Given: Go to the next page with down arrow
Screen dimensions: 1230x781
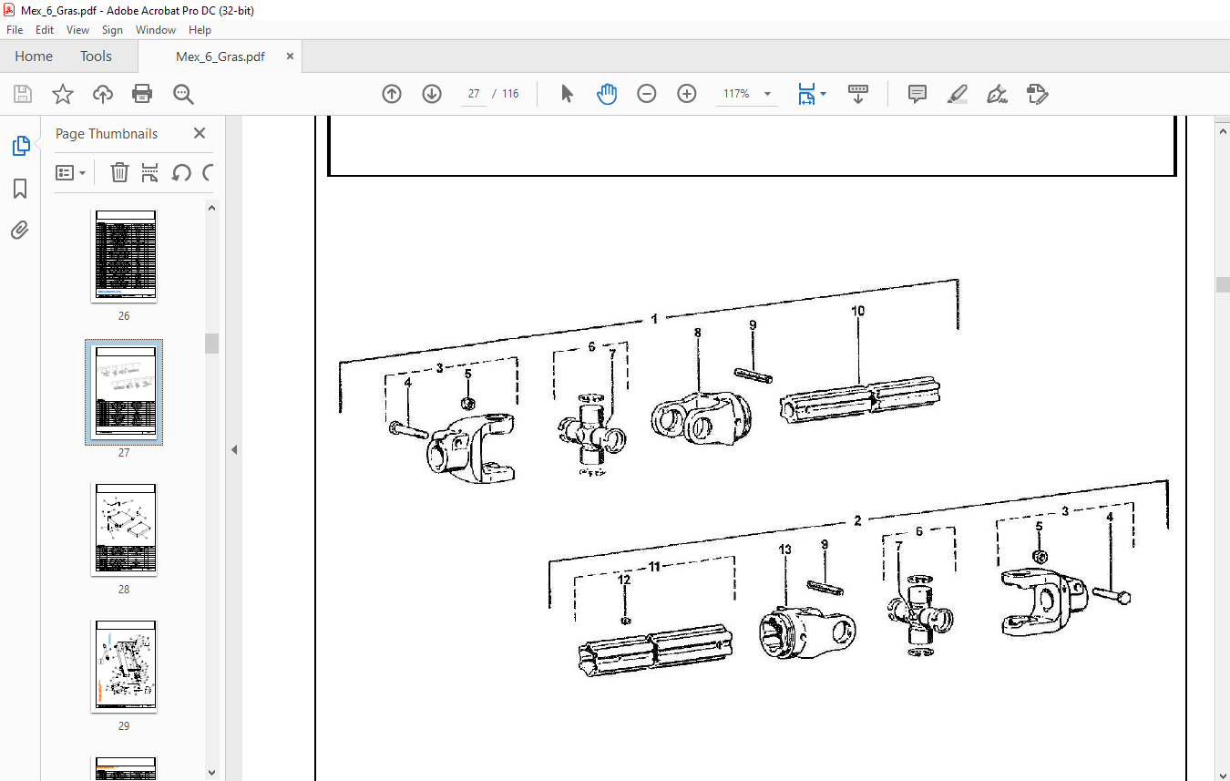Looking at the screenshot, I should coord(432,94).
